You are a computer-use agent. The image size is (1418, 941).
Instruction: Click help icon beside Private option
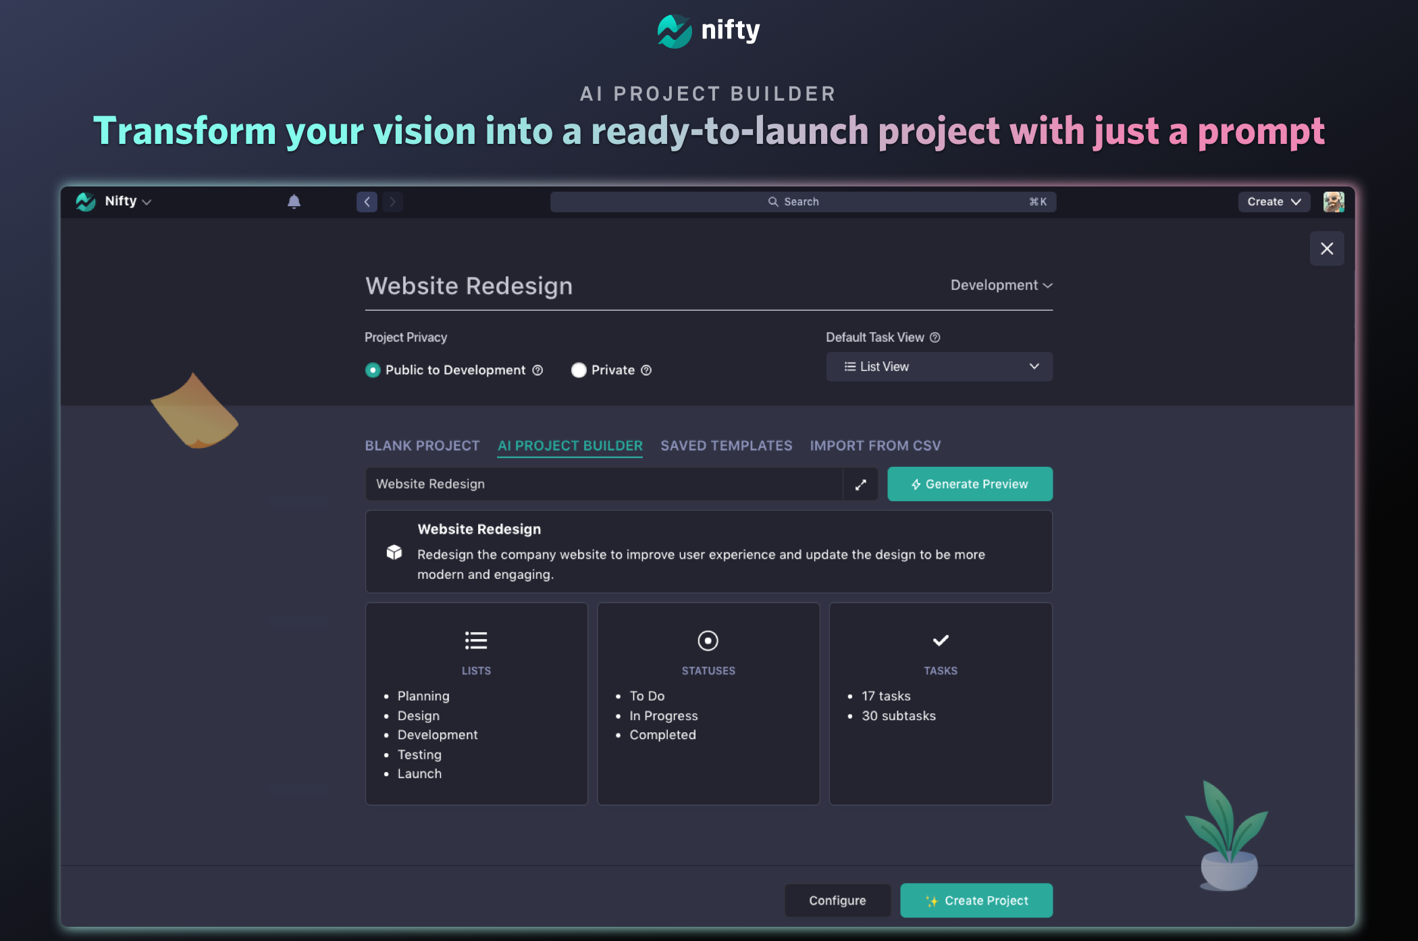[646, 370]
